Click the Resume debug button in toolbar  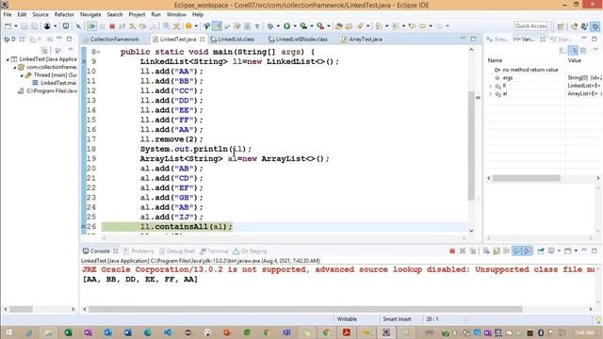92,26
